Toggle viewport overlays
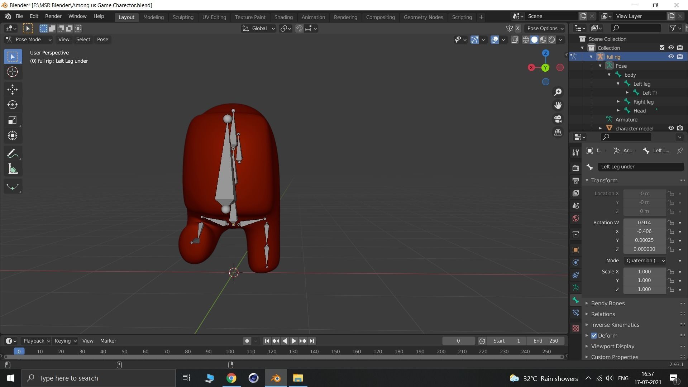The image size is (688, 387). 494,40
